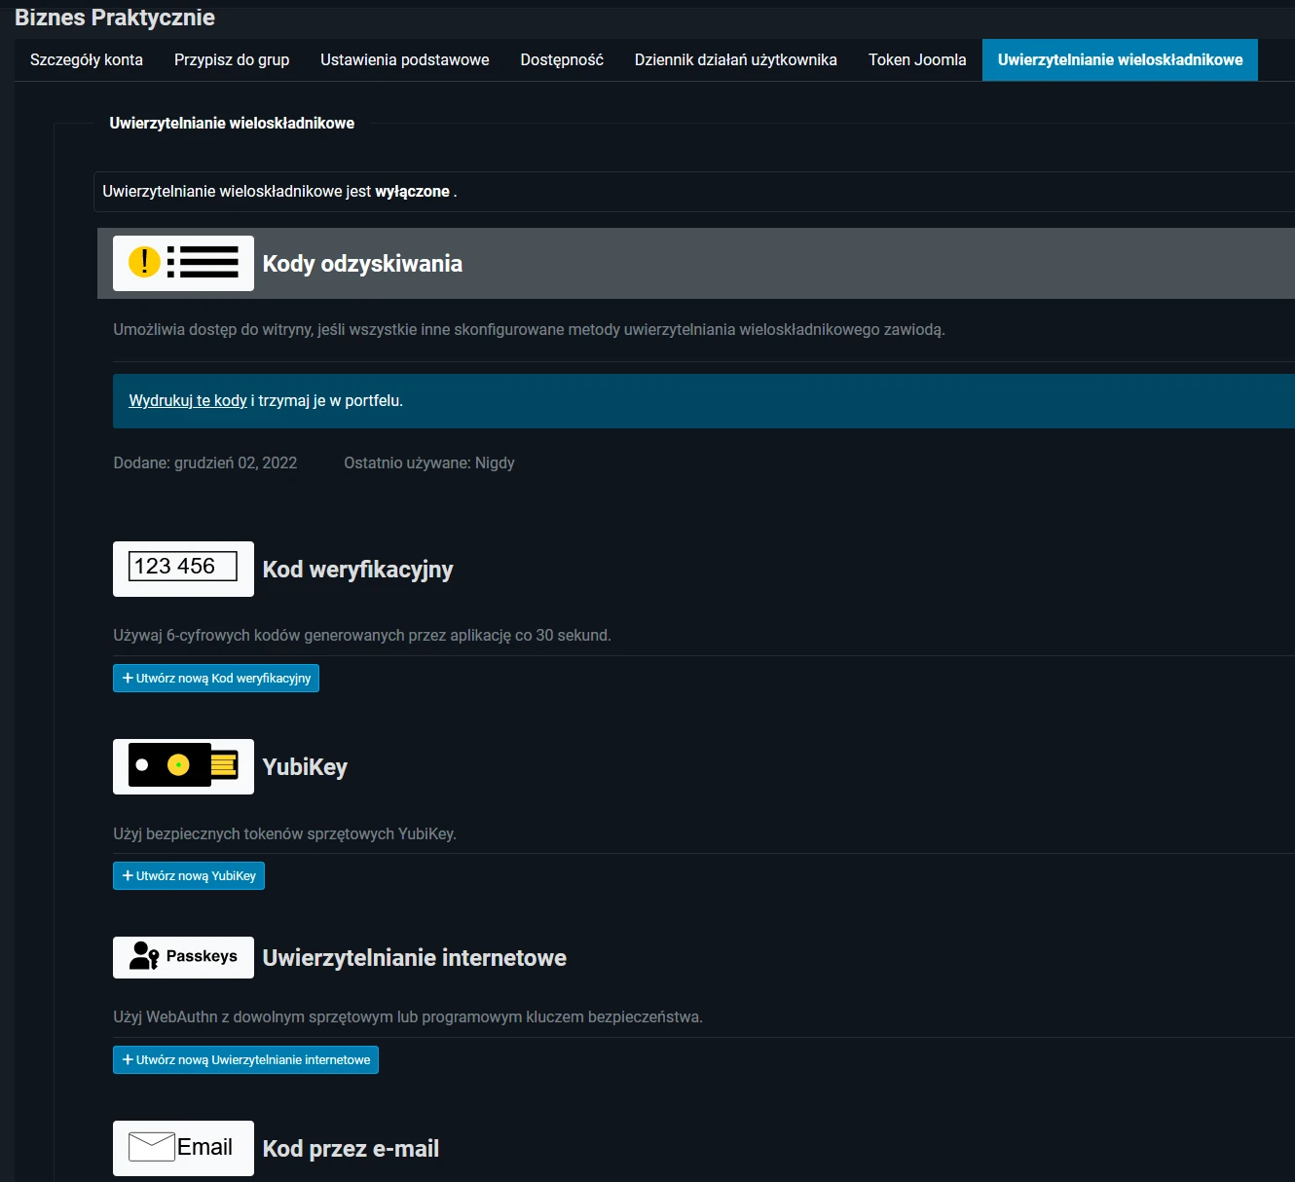Open the Szczegóły konta tab
Image resolution: width=1295 pixels, height=1182 pixels.
coord(87,60)
